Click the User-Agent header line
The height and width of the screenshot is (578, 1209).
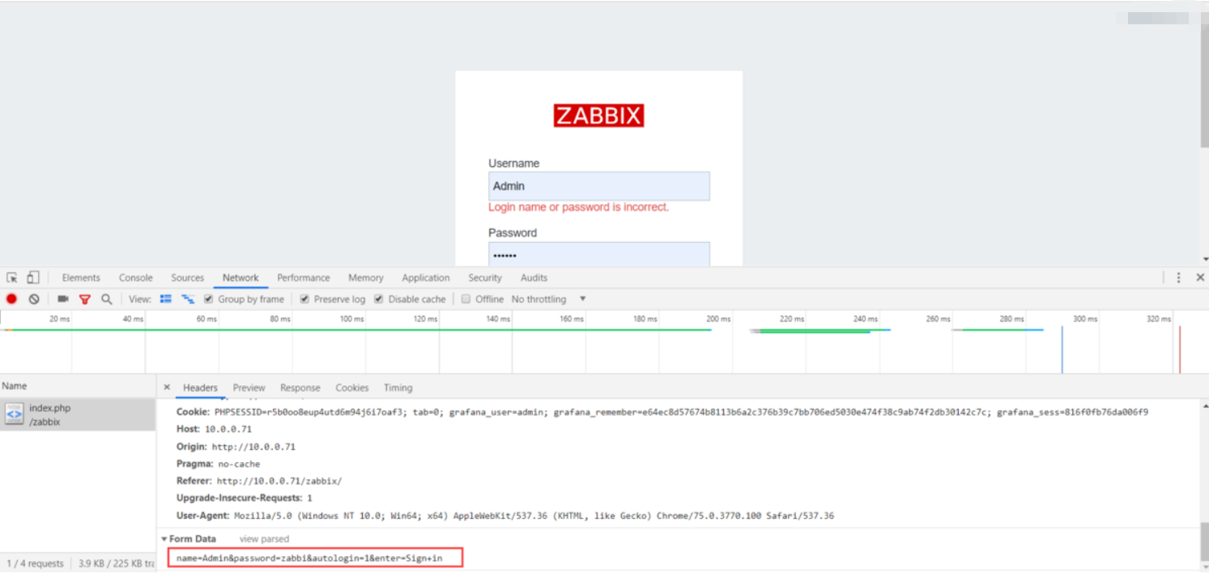[x=505, y=516]
